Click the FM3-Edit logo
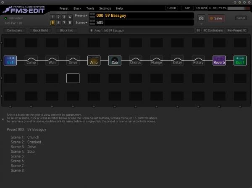Screen dimensions: 252x188 (x=24, y=10)
